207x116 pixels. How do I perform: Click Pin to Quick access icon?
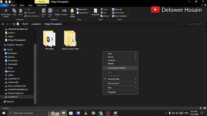pyautogui.click(x=6, y=13)
